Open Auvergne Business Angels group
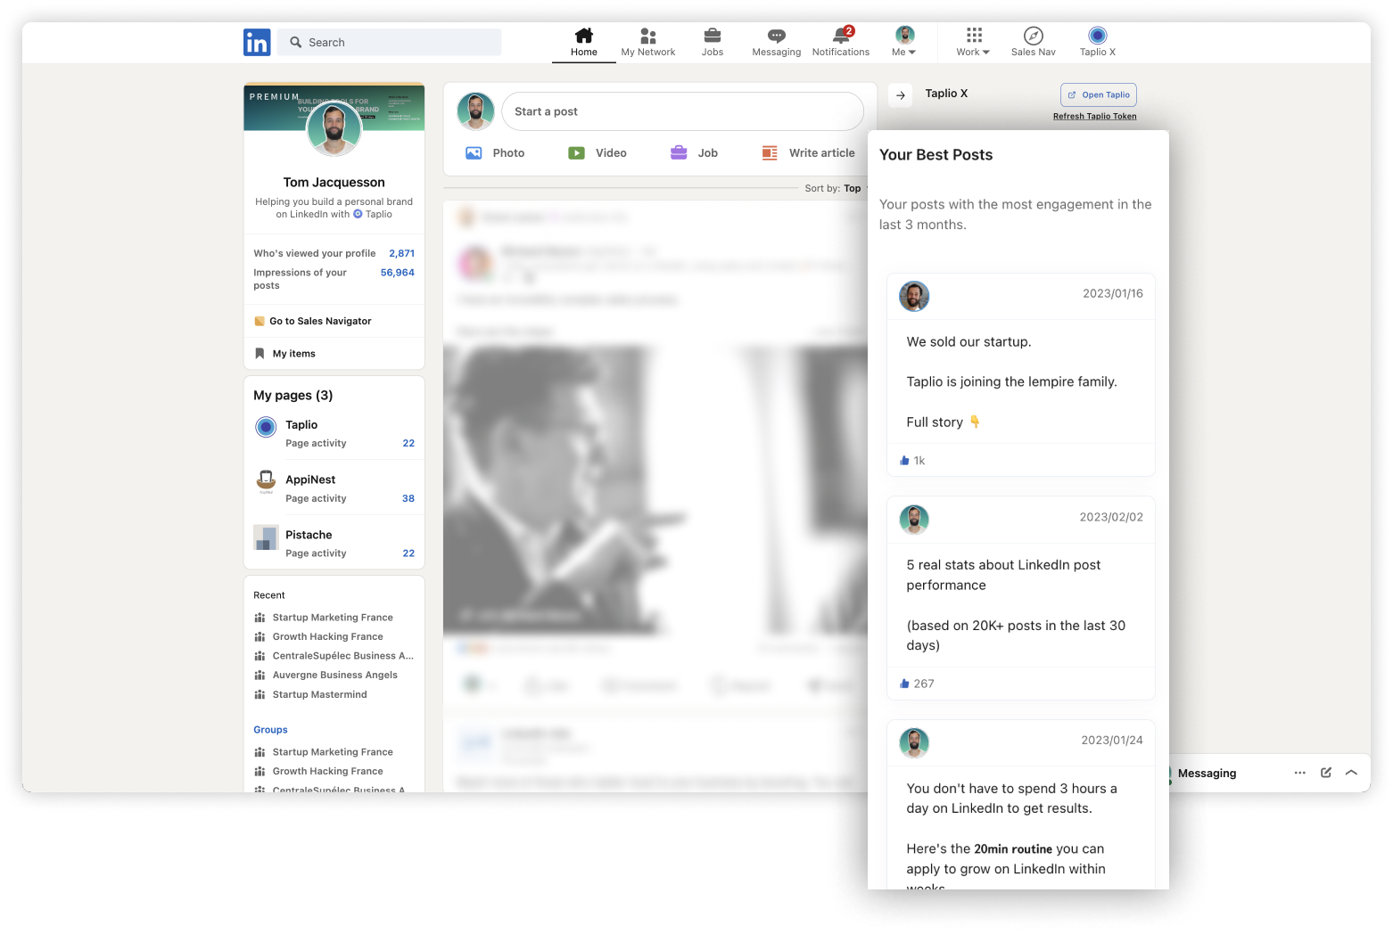The height and width of the screenshot is (934, 1393). pos(335,676)
